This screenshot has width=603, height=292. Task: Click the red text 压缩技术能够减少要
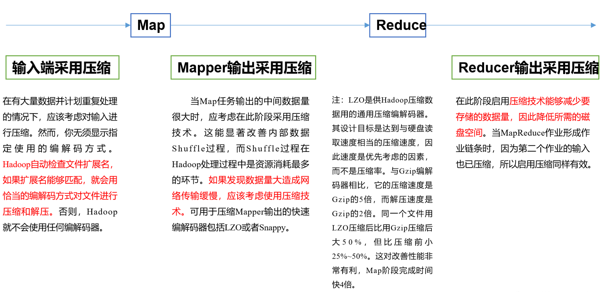click(x=550, y=101)
